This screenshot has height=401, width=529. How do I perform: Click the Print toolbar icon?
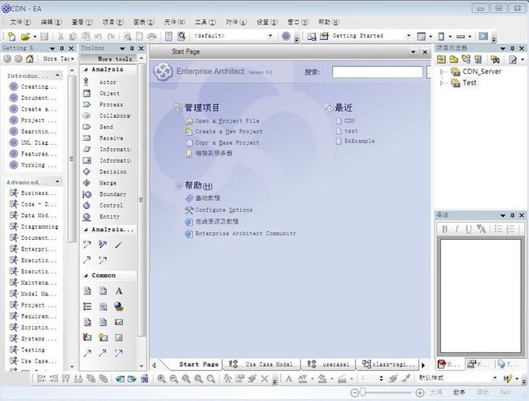(x=152, y=36)
